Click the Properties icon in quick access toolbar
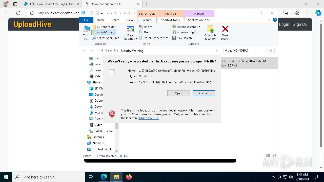Screen dimensions: 324x182 (x=92, y=13)
